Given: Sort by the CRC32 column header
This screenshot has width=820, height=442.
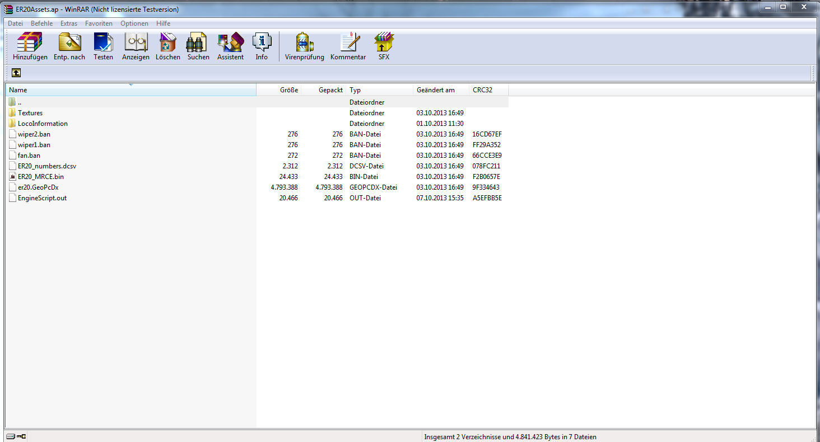Looking at the screenshot, I should pos(489,90).
